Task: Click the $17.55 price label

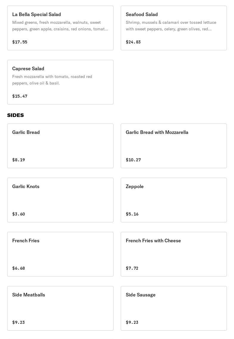Action: point(20,42)
